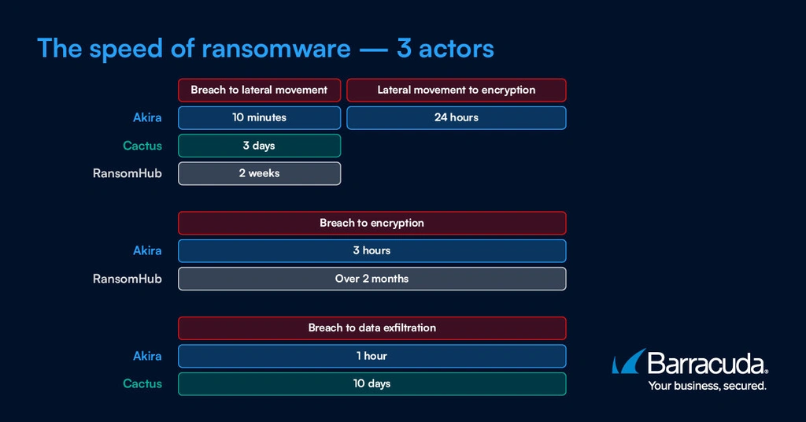Click the "Breach to encryption" header box
Viewport: 806px width, 422px height.
click(372, 223)
